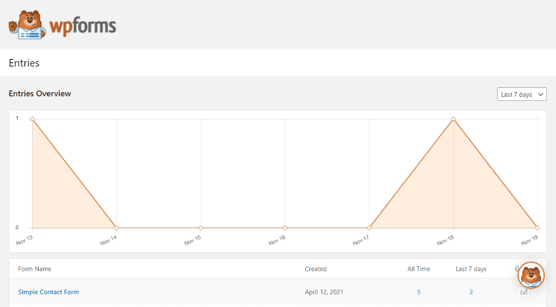Click the April 12, 2021 created date
556x307 pixels.
pos(324,292)
